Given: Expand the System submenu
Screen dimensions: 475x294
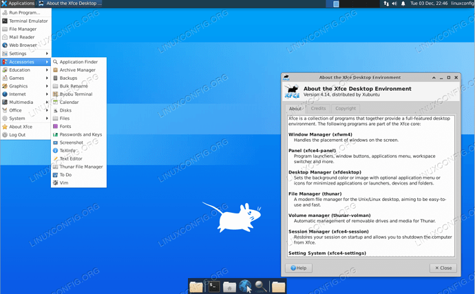Looking at the screenshot, I should click(x=25, y=118).
